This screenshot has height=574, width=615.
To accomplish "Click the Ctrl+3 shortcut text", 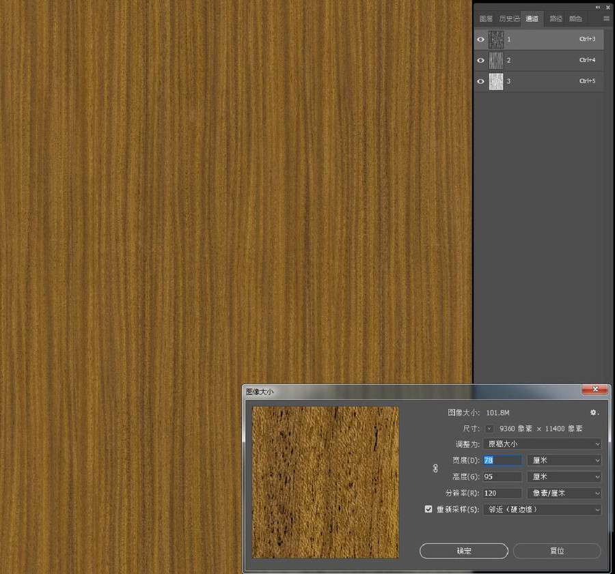I will click(587, 39).
